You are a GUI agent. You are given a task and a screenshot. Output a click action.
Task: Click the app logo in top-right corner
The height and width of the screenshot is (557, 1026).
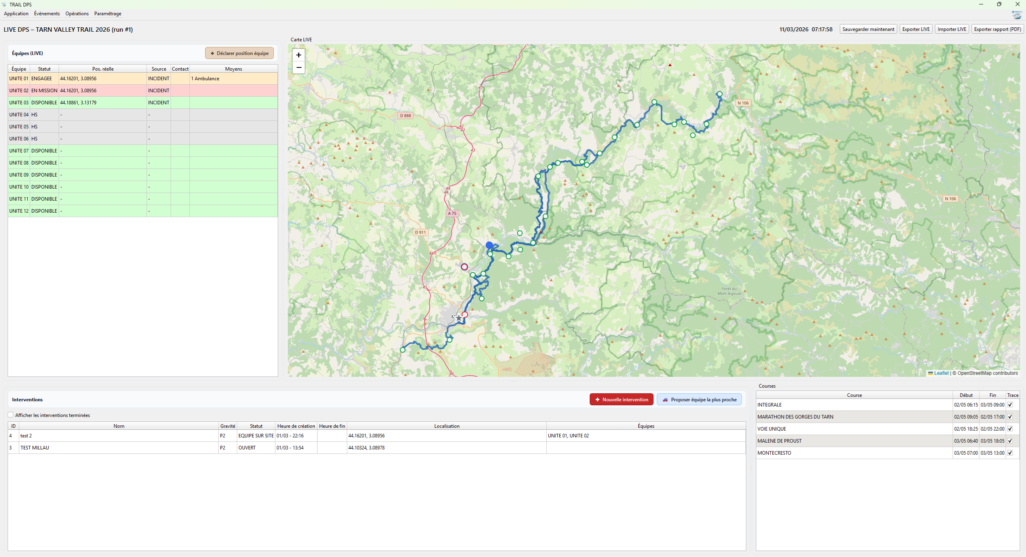1016,15
